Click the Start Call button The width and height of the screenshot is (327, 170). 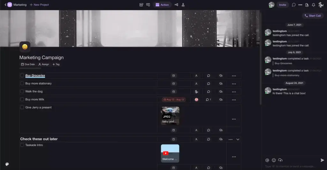[313, 16]
